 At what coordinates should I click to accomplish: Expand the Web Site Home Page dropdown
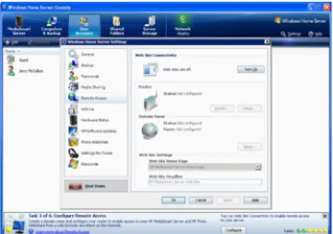(258, 167)
